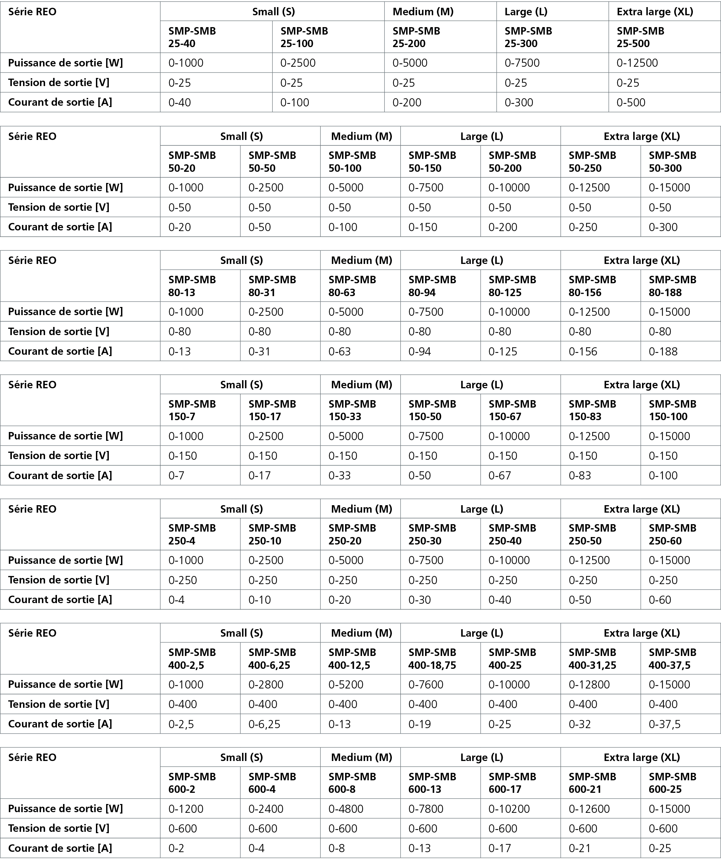Viewport: 721px width, 865px height.
Task: Click the 0-32 output current value
Action: pyautogui.click(x=580, y=724)
